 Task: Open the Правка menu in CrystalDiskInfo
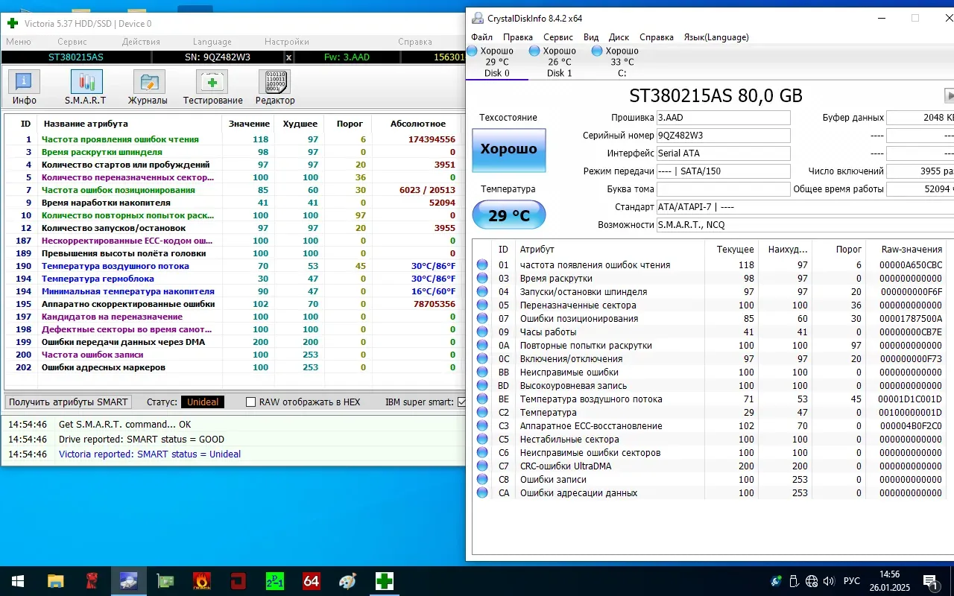pyautogui.click(x=517, y=37)
